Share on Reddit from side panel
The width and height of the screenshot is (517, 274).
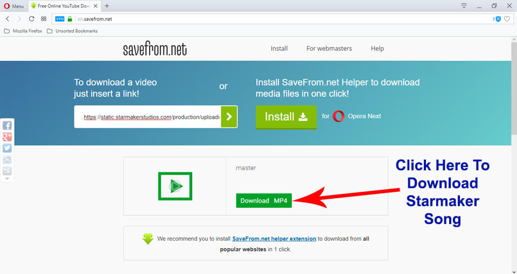(x=7, y=160)
